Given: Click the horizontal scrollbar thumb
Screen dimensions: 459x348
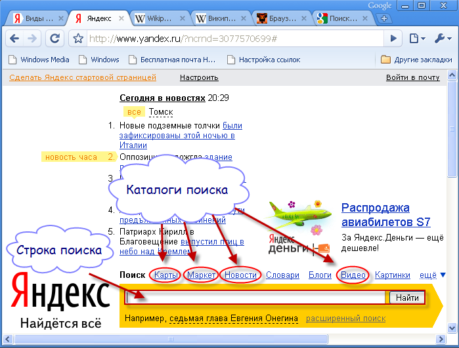Looking at the screenshot, I should (171, 339).
